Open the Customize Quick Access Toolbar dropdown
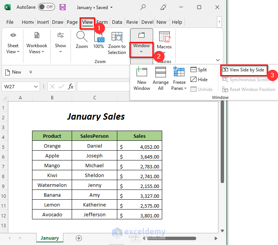This screenshot has height=245, width=278. tap(31, 72)
